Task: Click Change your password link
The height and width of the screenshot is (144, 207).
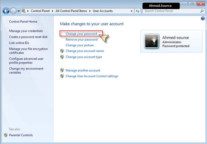Action: (x=81, y=34)
